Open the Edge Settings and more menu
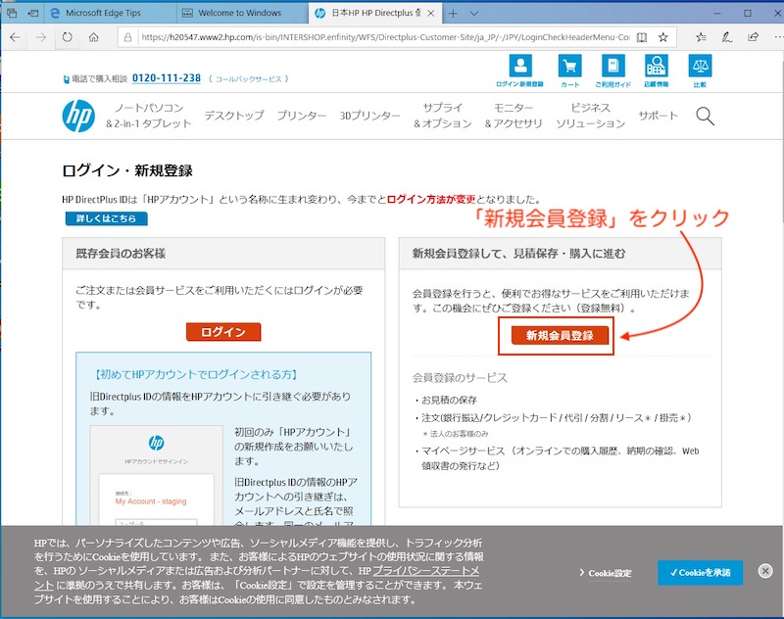784x619 pixels. coord(778,37)
